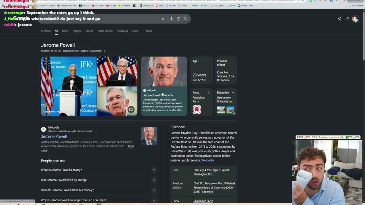Viewport: 365px width, 205px height.
Task: Select the All results tab
Action: [56, 31]
